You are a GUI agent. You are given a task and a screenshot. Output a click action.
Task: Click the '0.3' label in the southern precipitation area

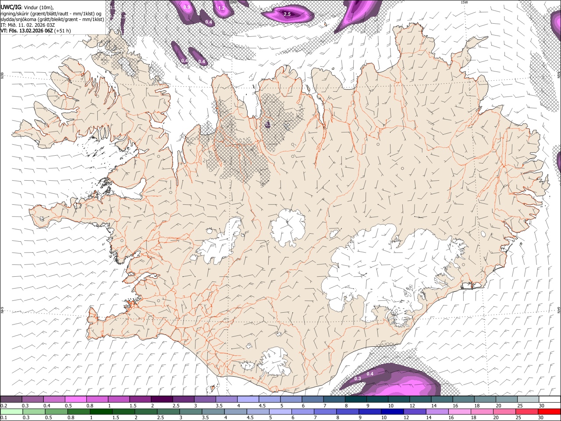pyautogui.click(x=358, y=378)
